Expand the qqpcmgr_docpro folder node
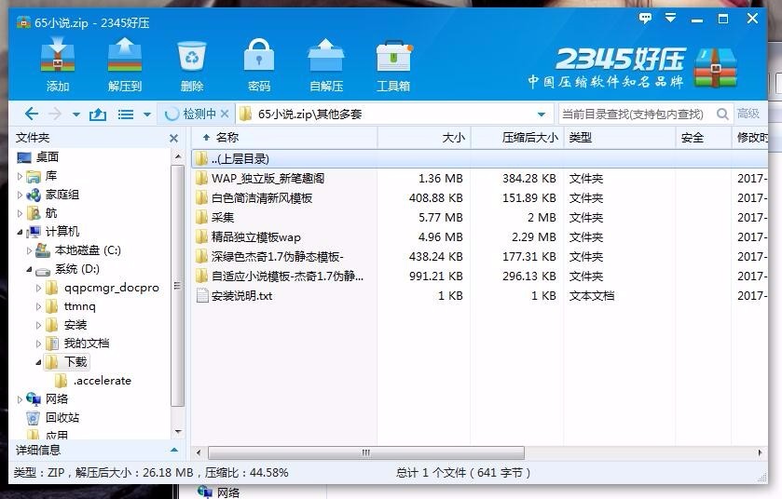 (x=38, y=288)
